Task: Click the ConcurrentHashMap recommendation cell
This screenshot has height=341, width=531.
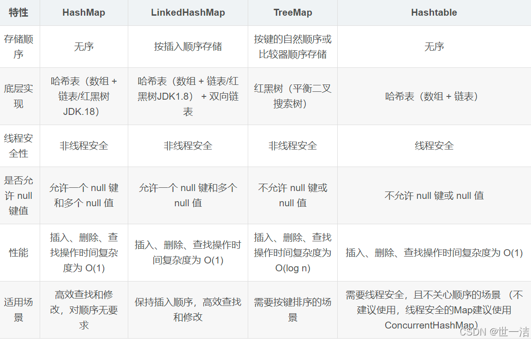Action: (434, 310)
